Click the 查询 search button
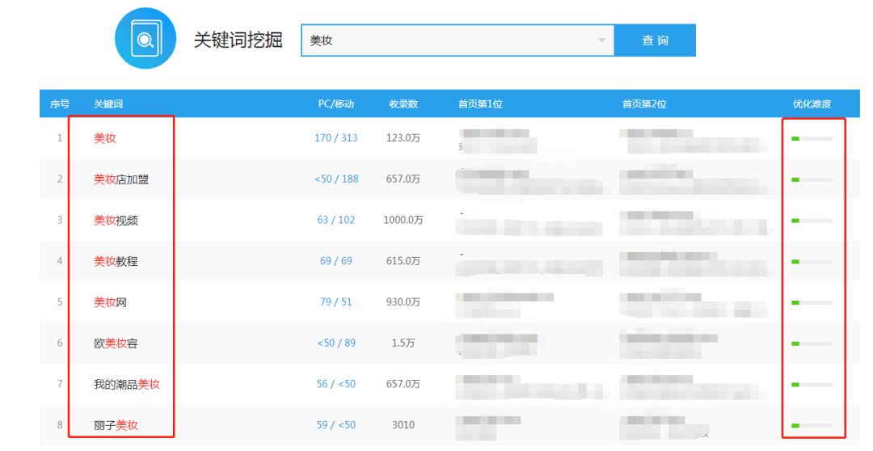This screenshot has width=873, height=451. (x=655, y=40)
